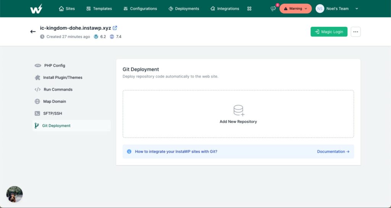Screen dimensions: 391x208
Task: Click "How to integrate your InstaWP sites with Git?"
Action: [x=176, y=151]
